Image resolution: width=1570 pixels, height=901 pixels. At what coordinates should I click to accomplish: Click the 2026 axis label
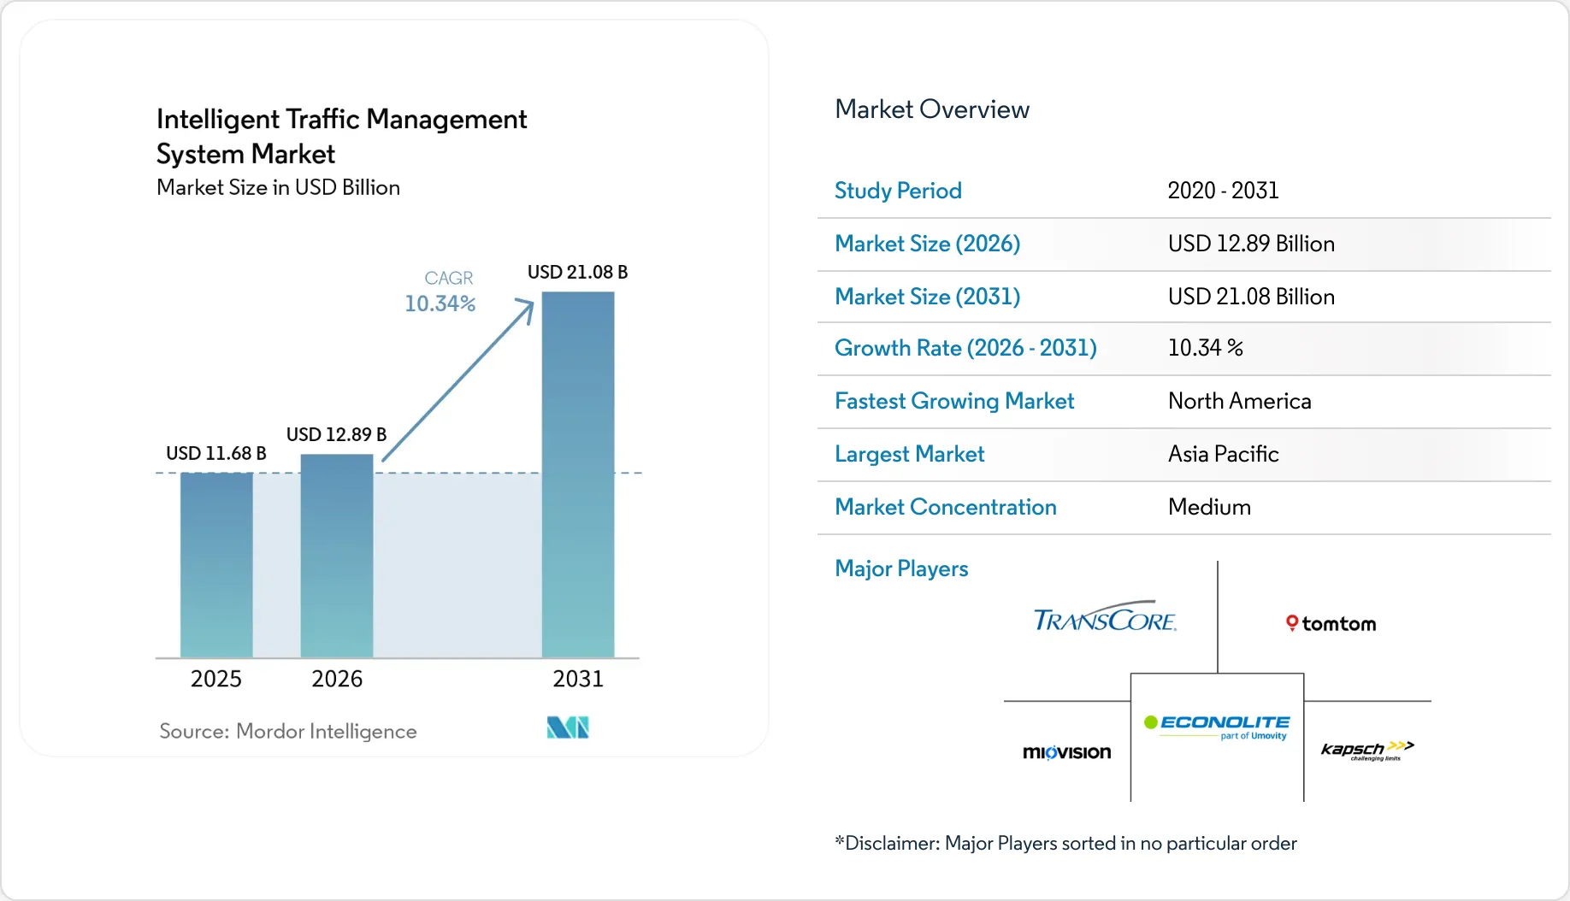337,679
